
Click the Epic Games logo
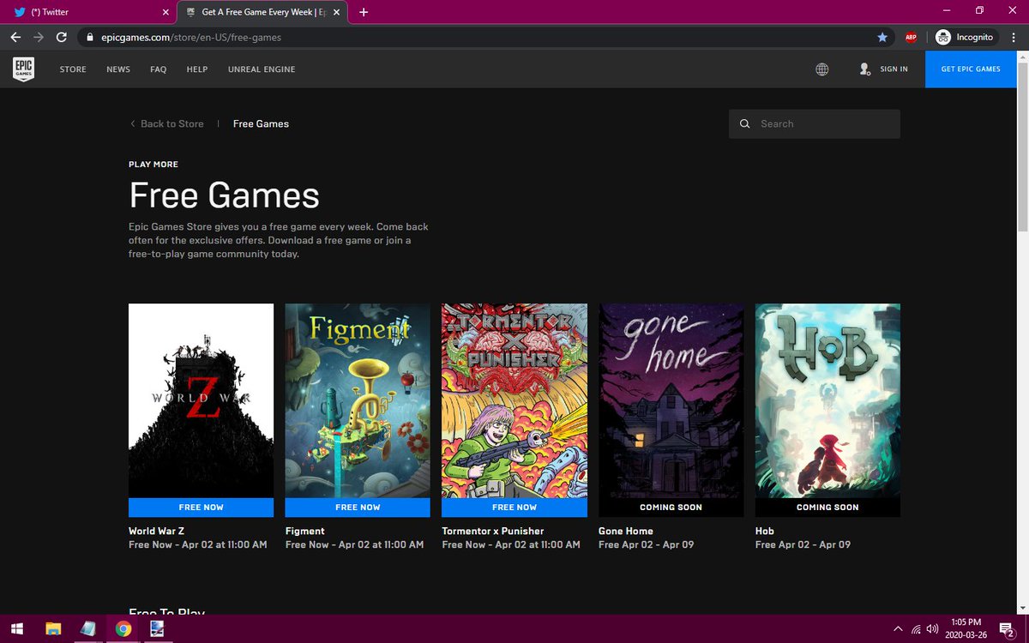point(23,69)
